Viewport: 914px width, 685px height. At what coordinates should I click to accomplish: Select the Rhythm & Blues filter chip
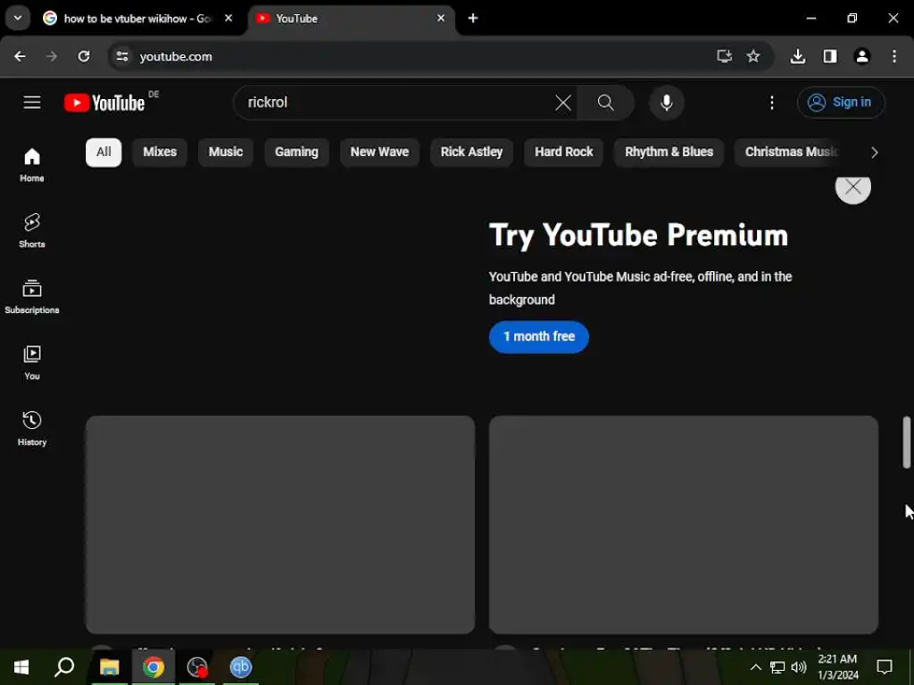[669, 152]
